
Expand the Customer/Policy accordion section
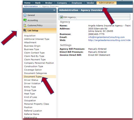40,25
